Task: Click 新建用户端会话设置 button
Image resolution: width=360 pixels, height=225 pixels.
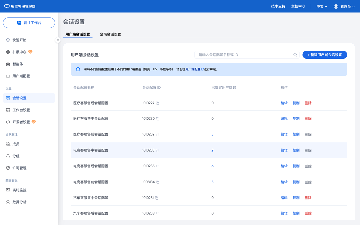Action: (325, 55)
